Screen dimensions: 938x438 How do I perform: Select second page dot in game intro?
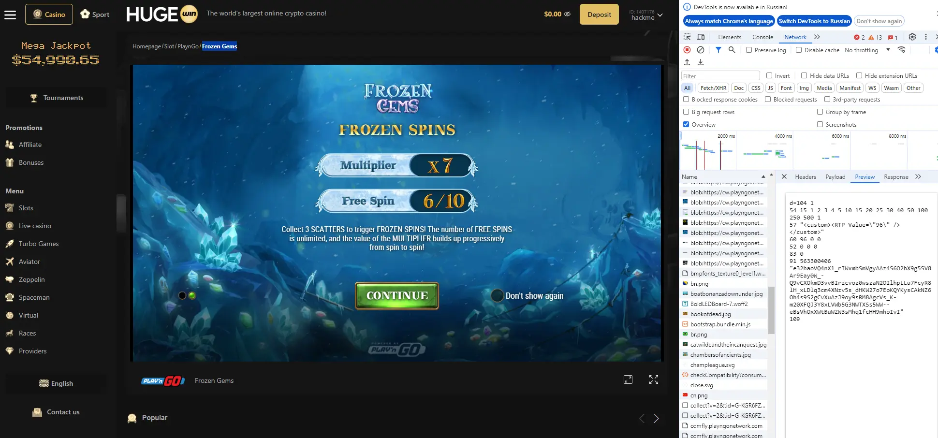tap(192, 295)
